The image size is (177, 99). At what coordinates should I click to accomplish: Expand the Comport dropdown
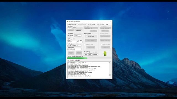pos(77,28)
